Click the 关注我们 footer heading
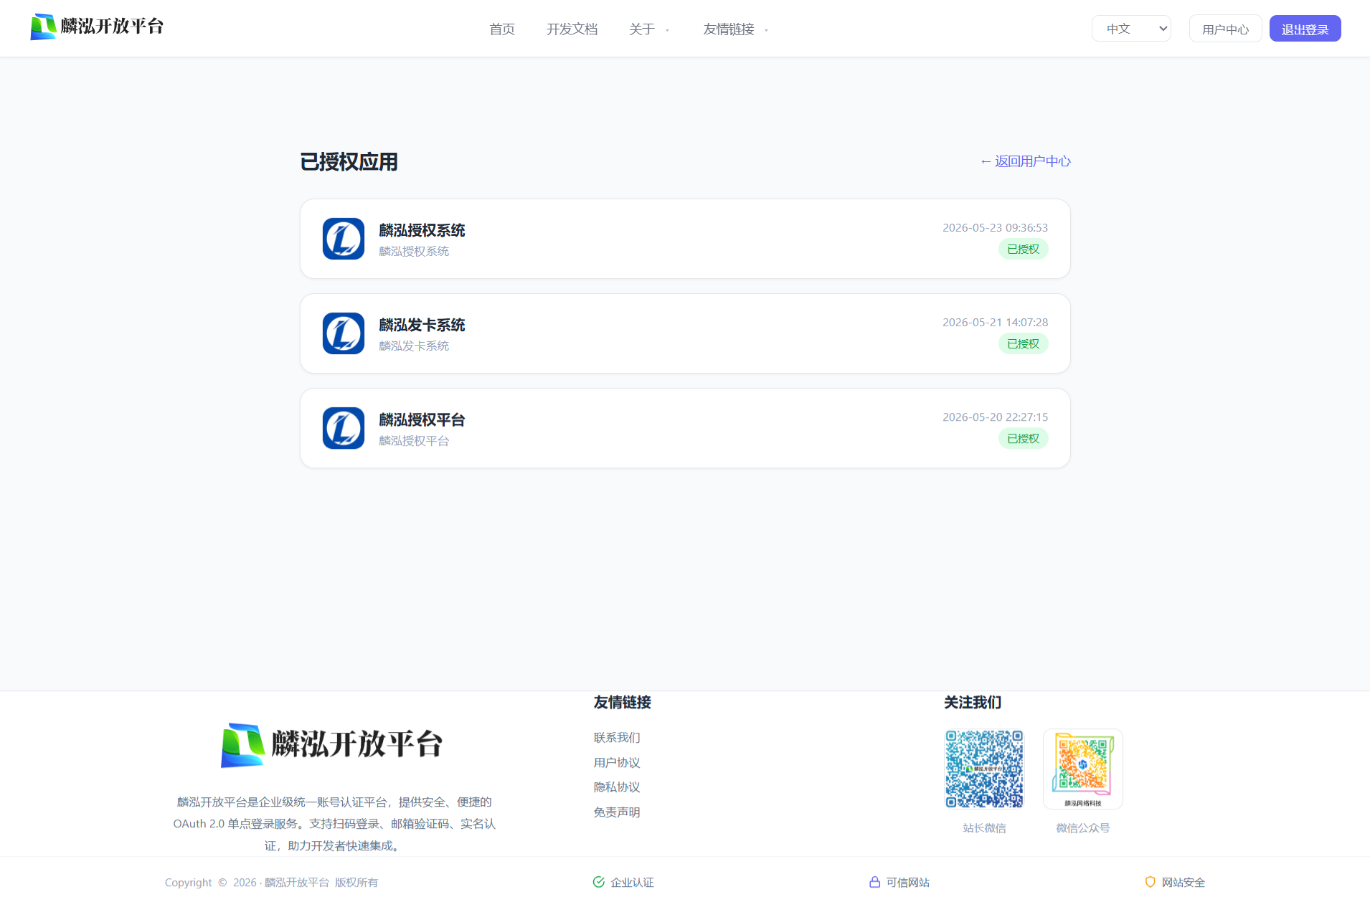The width and height of the screenshot is (1370, 907). pos(973,703)
